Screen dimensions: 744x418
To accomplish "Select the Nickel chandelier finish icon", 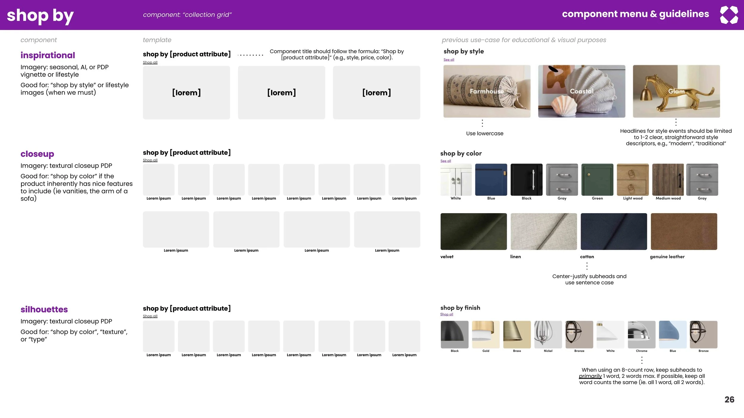I will click(548, 334).
